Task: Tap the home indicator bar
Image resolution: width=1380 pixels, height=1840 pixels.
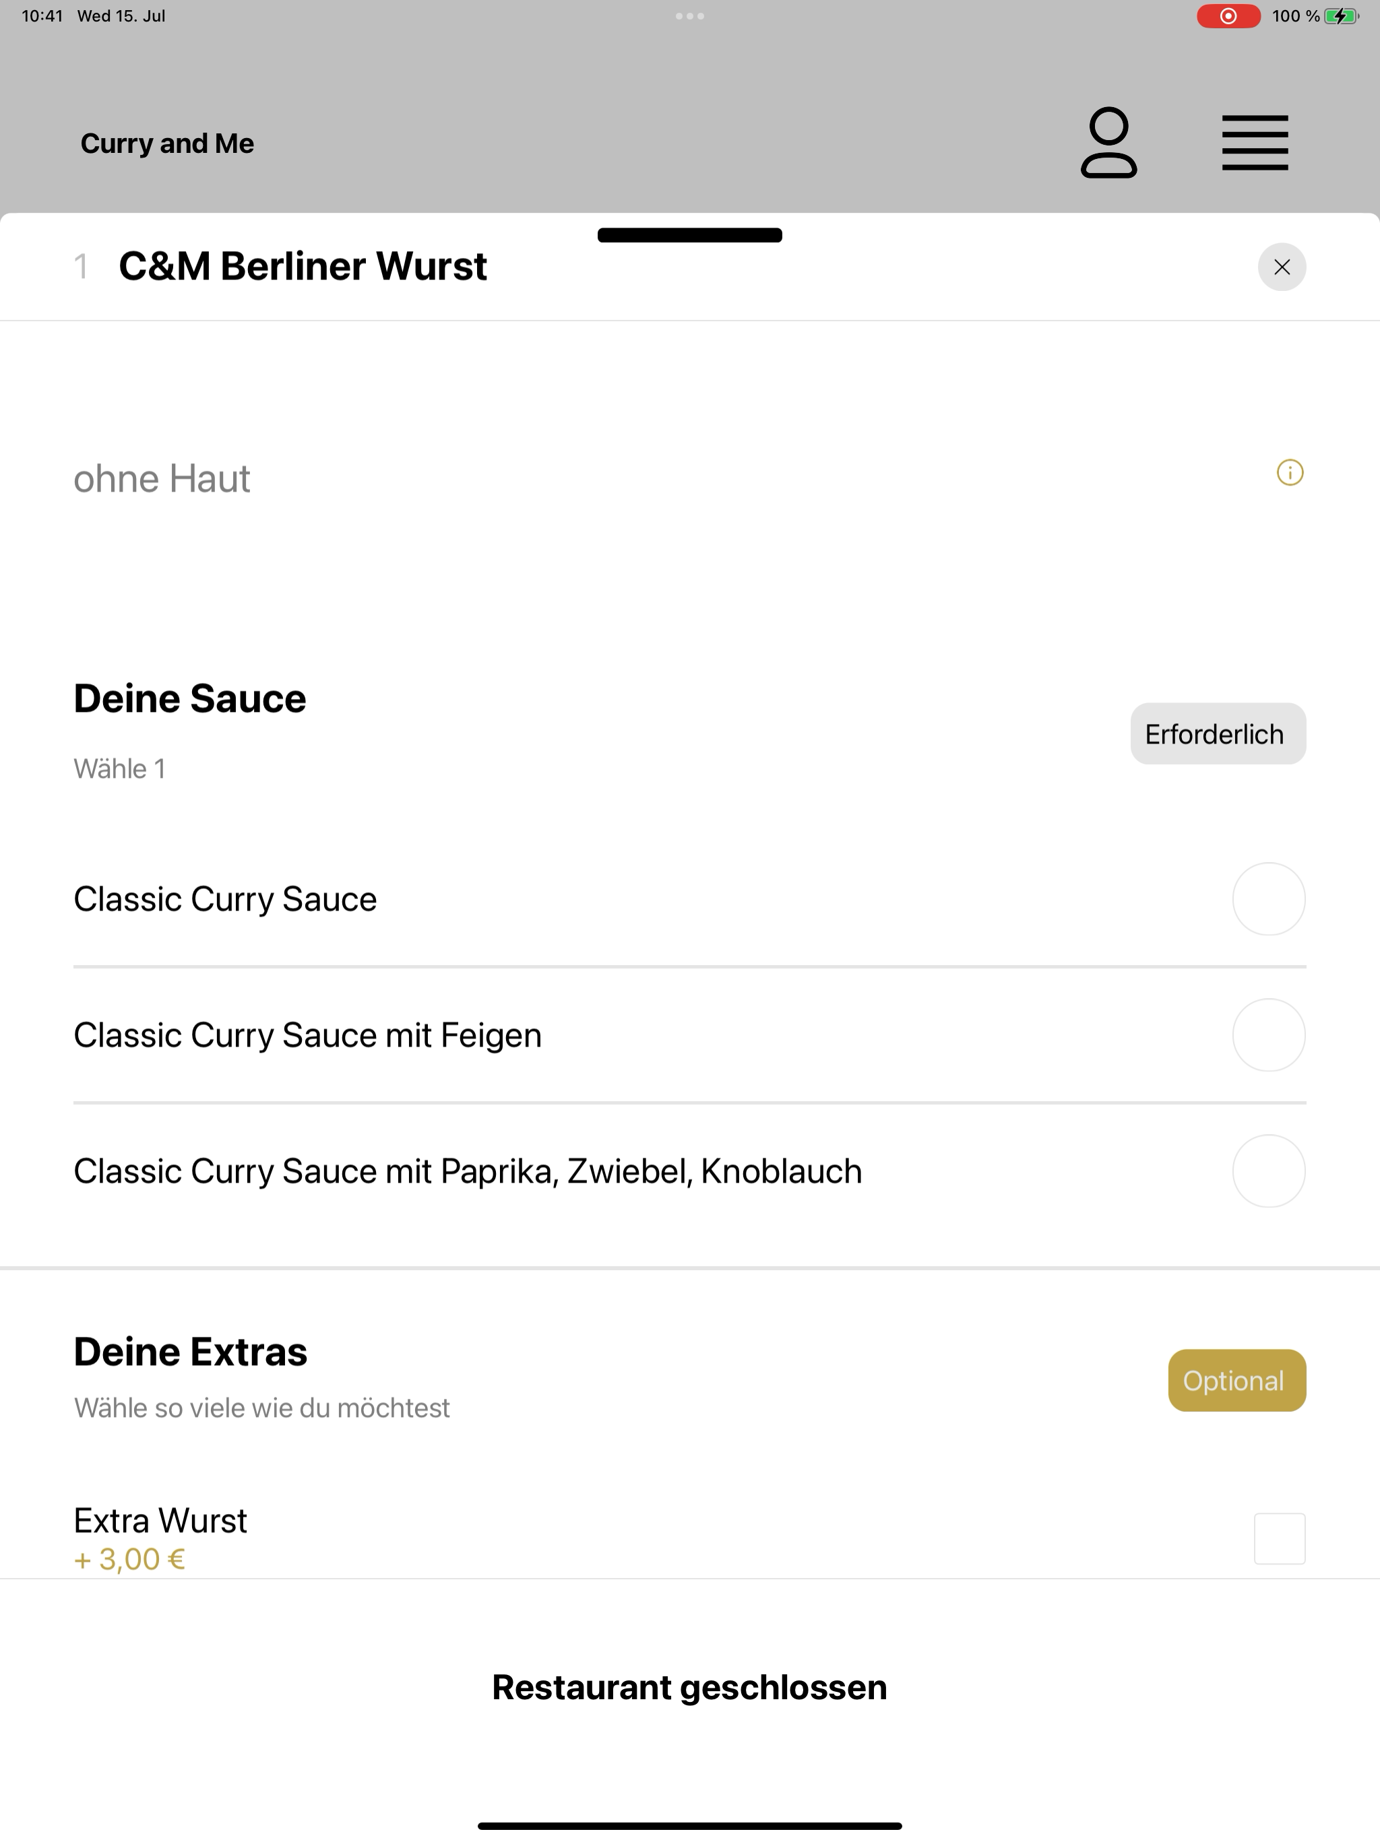Action: 689,1826
